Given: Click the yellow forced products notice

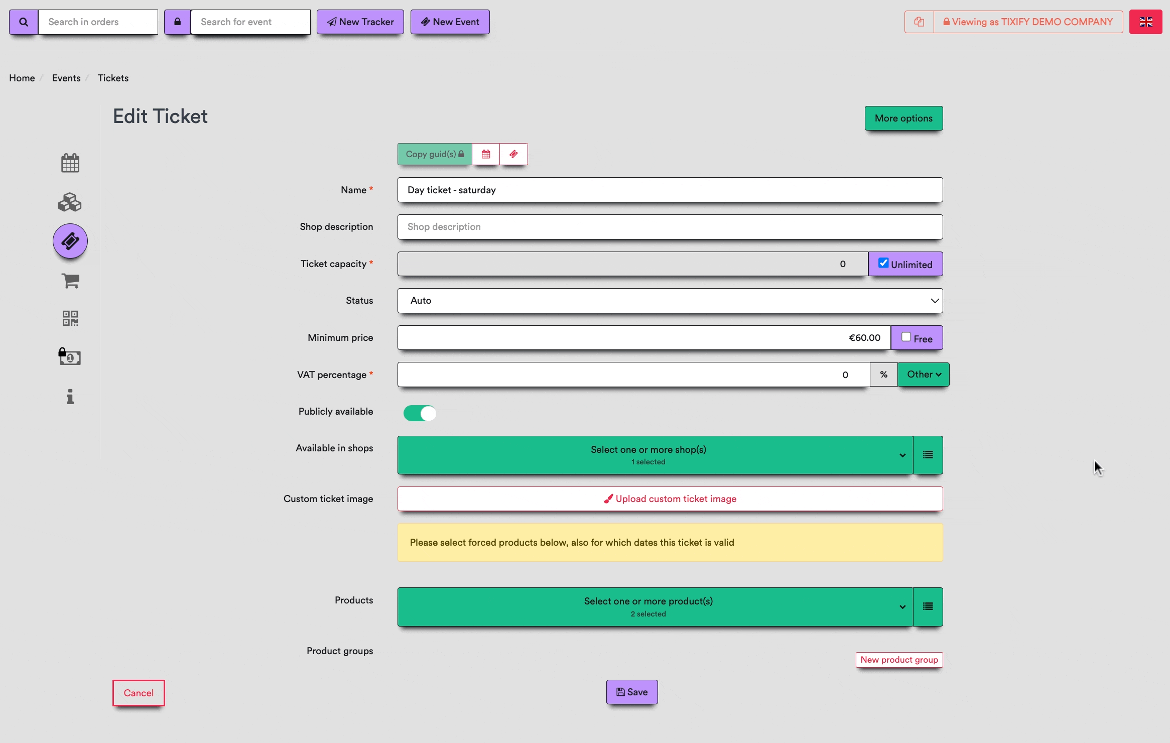Looking at the screenshot, I should (670, 543).
